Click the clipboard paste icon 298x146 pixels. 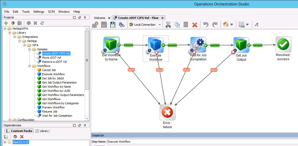(186, 25)
